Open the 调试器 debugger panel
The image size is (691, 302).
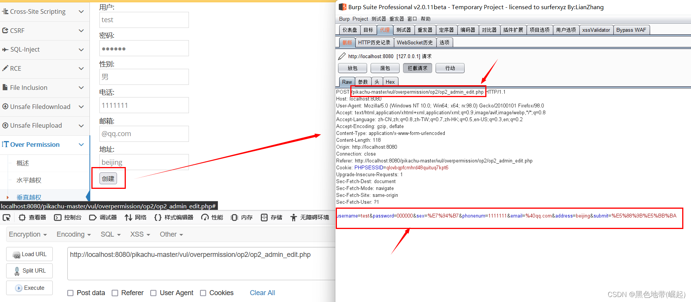pyautogui.click(x=103, y=218)
